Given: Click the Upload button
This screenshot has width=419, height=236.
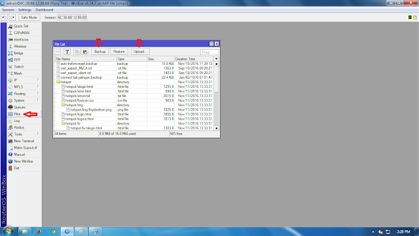Looking at the screenshot, I should pyautogui.click(x=140, y=52).
